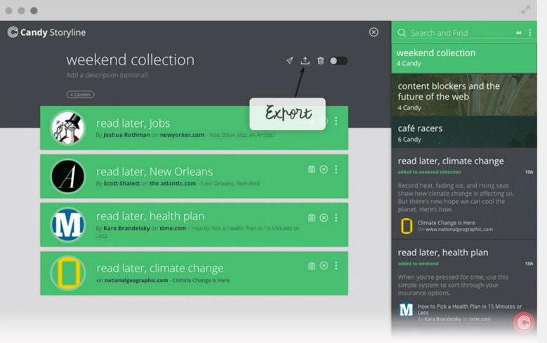This screenshot has height=343, width=547.
Task: Click the 4 Candies badge
Action: (80, 95)
